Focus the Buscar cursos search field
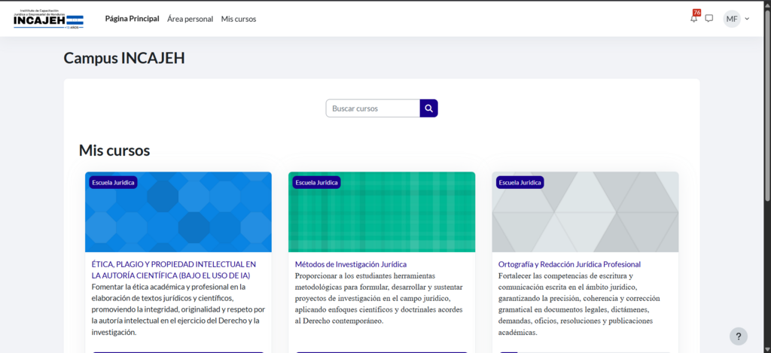 click(x=373, y=108)
